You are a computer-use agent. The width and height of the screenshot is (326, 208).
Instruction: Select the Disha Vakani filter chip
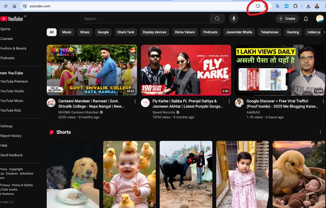point(185,32)
